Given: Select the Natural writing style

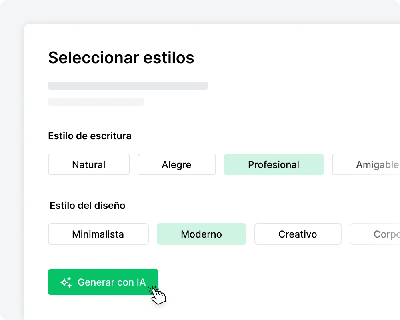Looking at the screenshot, I should 89,165.
